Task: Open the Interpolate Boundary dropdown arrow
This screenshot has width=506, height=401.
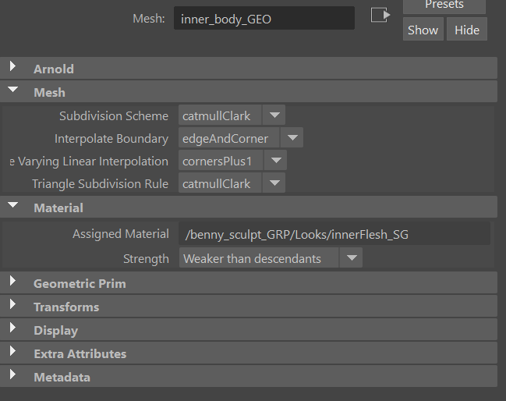Action: [292, 138]
